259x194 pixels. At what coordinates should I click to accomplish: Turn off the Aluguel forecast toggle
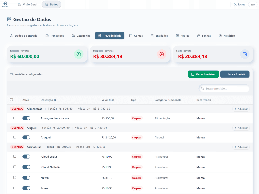click(x=26, y=137)
